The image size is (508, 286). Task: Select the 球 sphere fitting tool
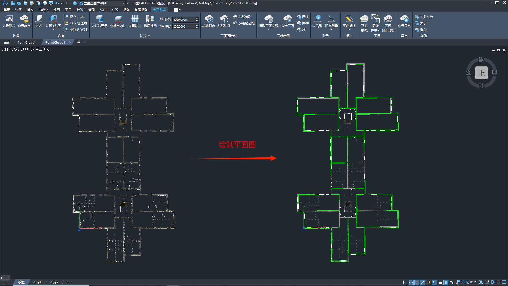(301, 30)
